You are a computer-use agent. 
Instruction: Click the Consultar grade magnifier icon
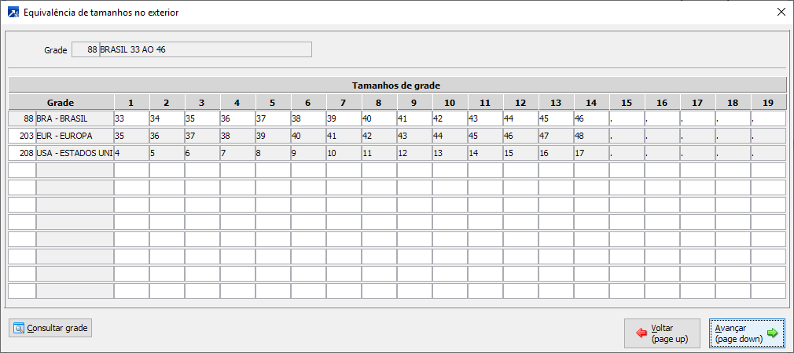tap(18, 328)
